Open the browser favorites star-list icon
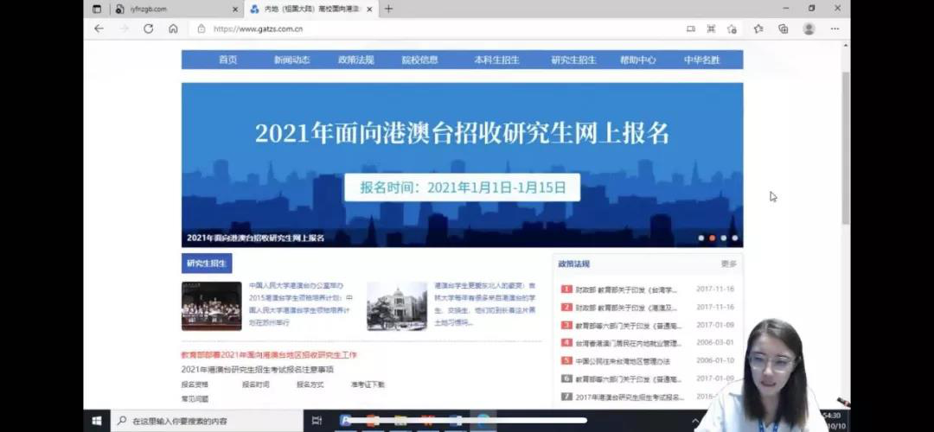The height and width of the screenshot is (432, 934). click(x=758, y=29)
